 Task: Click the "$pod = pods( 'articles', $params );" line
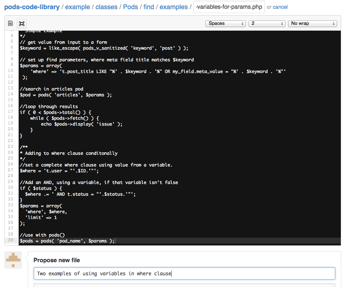66,95
